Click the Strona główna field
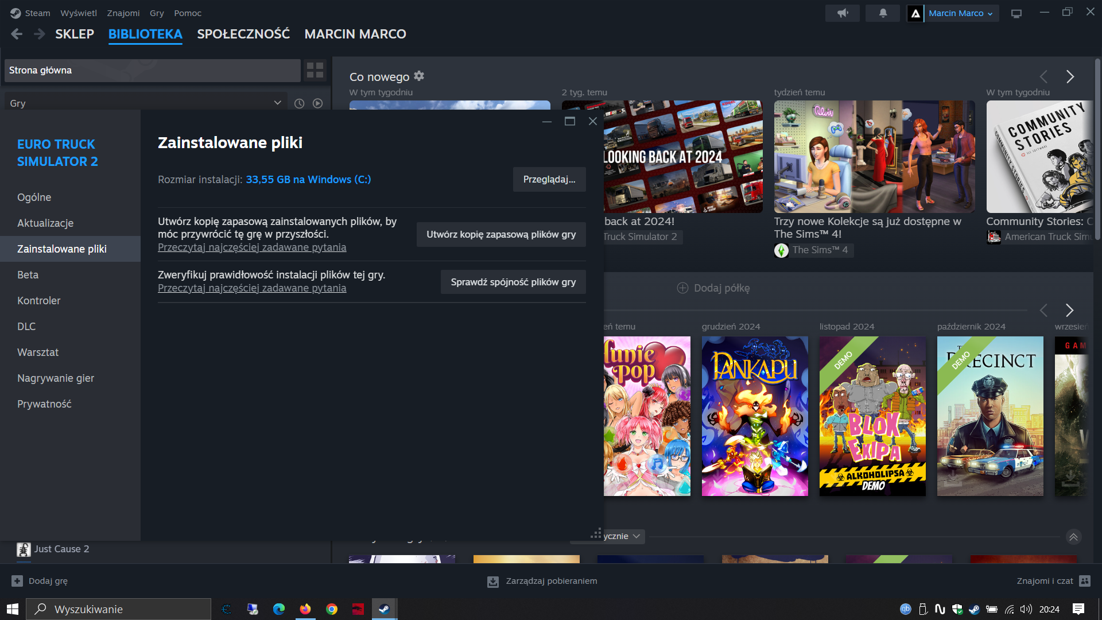The height and width of the screenshot is (620, 1102). point(152,70)
